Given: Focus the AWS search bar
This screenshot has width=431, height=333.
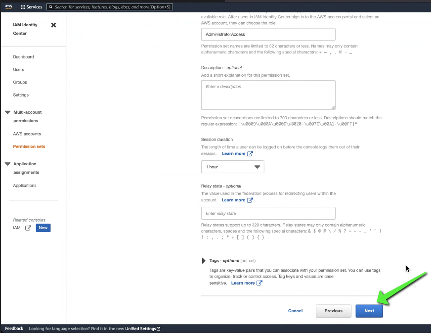Looking at the screenshot, I should (110, 7).
